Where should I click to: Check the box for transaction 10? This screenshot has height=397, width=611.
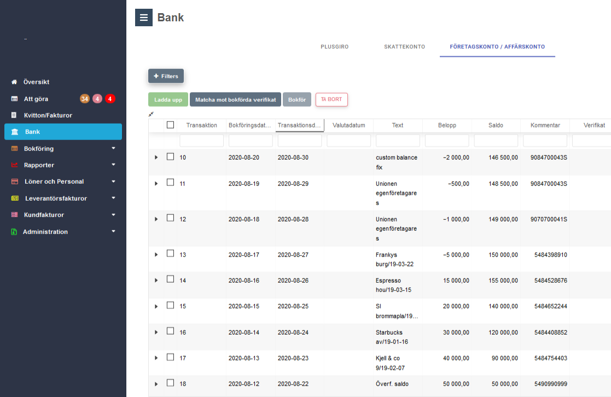[x=170, y=156]
